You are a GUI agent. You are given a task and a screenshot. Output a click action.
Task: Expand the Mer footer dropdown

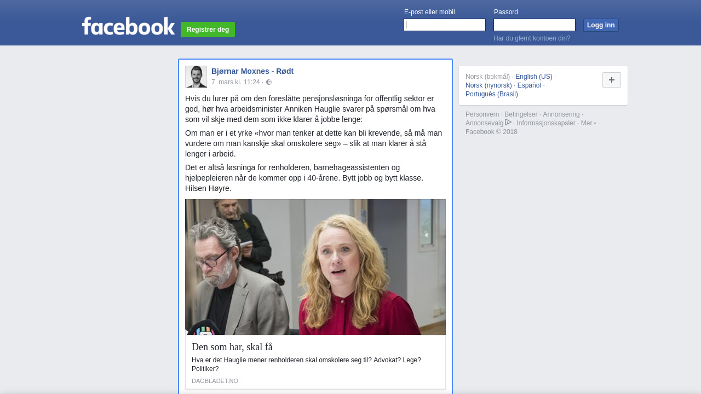(589, 123)
